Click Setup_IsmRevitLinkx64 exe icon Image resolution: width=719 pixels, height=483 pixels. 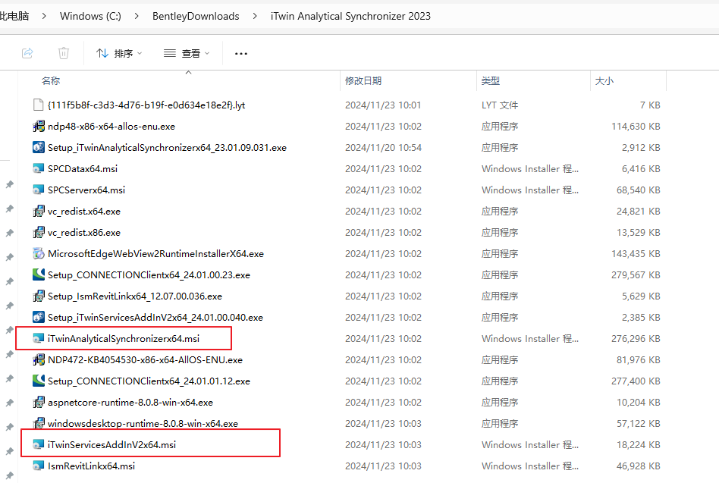(x=39, y=296)
